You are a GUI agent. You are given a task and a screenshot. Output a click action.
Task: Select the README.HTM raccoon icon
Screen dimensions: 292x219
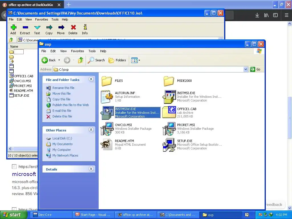pyautogui.click(x=107, y=145)
